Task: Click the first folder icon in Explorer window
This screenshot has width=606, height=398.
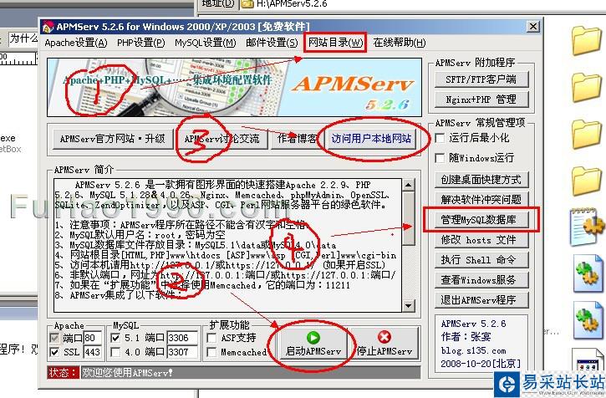Action: click(586, 40)
